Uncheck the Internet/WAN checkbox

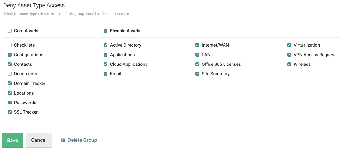[197, 45]
